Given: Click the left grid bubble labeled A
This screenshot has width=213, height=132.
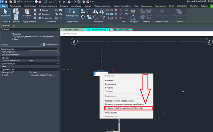Looking at the screenshot, I should pyautogui.click(x=74, y=41).
